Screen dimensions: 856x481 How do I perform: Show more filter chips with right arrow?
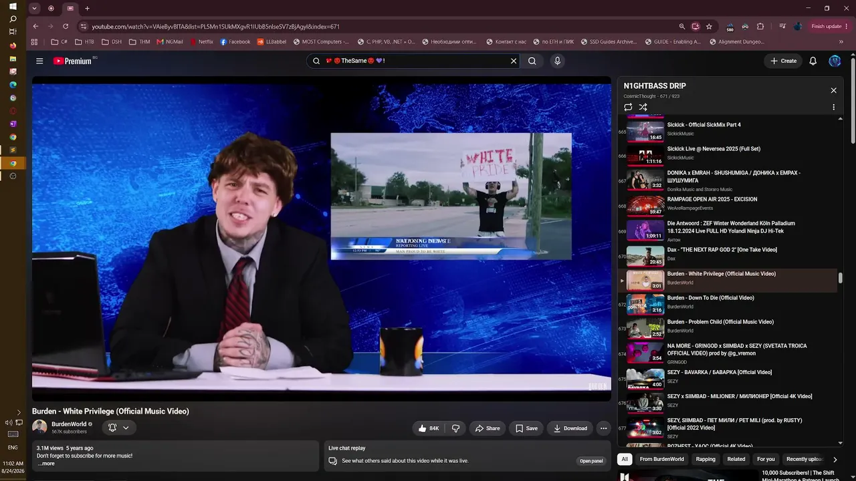(835, 459)
